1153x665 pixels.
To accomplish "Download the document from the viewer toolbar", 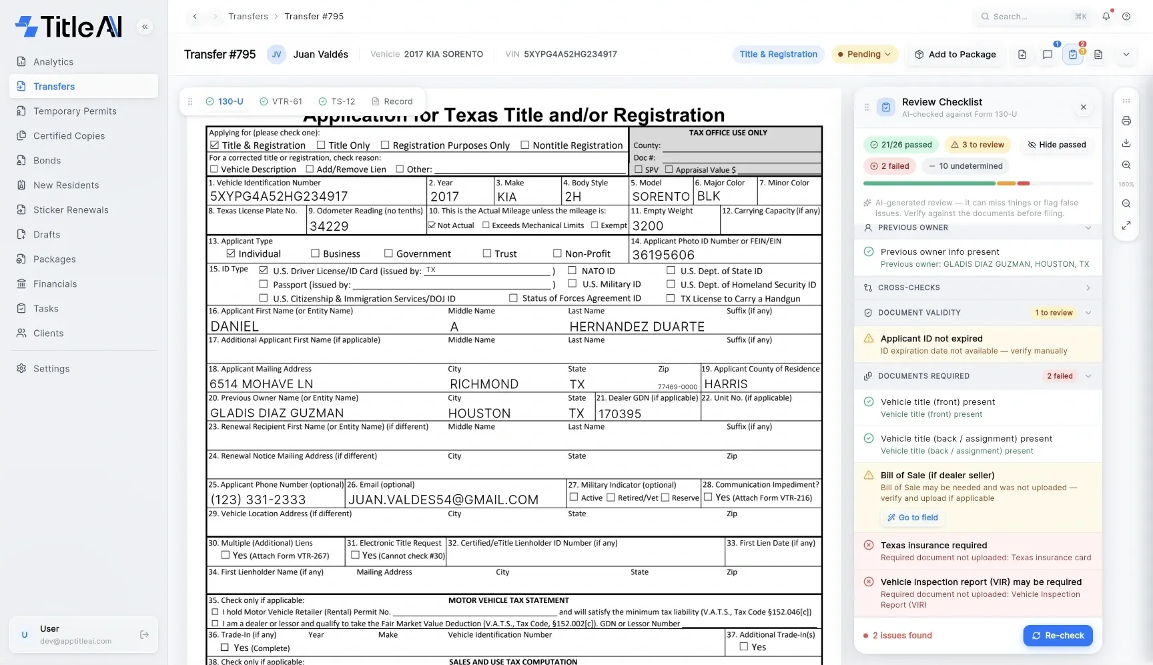I will click(1126, 143).
